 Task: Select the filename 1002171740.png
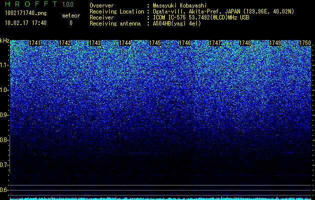click(x=26, y=13)
